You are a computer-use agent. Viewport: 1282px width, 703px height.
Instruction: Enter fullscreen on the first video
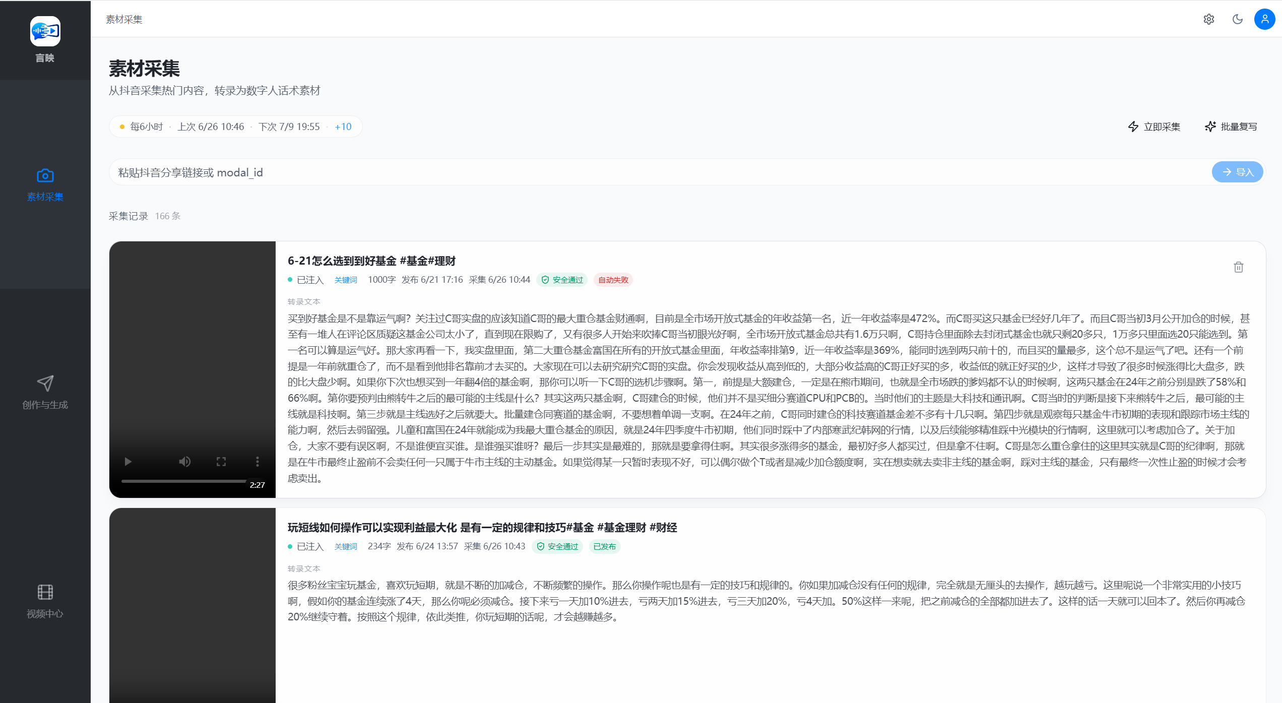click(221, 461)
